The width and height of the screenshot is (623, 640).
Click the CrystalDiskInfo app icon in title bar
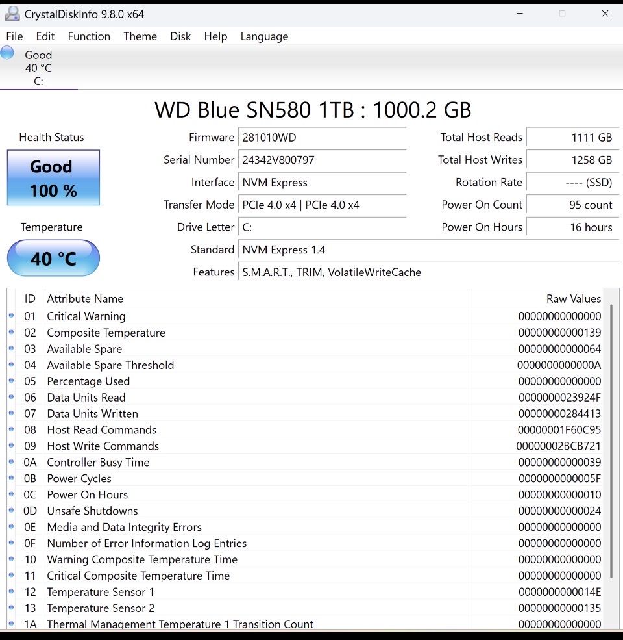[x=12, y=14]
